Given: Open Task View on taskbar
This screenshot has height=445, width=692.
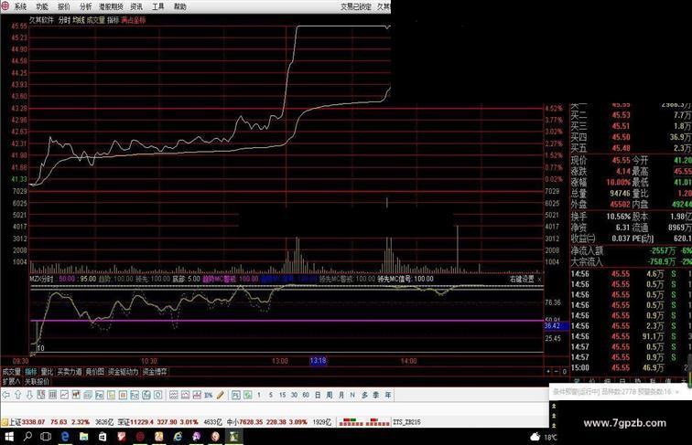Looking at the screenshot, I should 46,437.
